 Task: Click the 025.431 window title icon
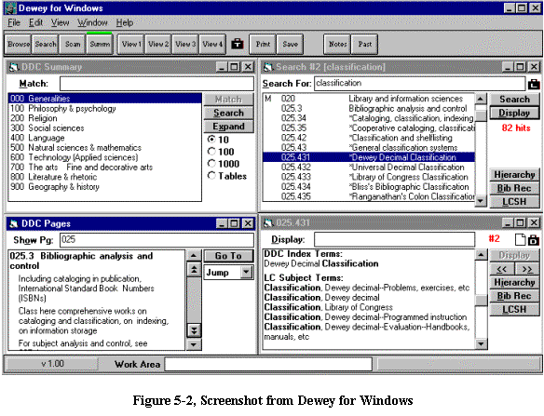[268, 222]
